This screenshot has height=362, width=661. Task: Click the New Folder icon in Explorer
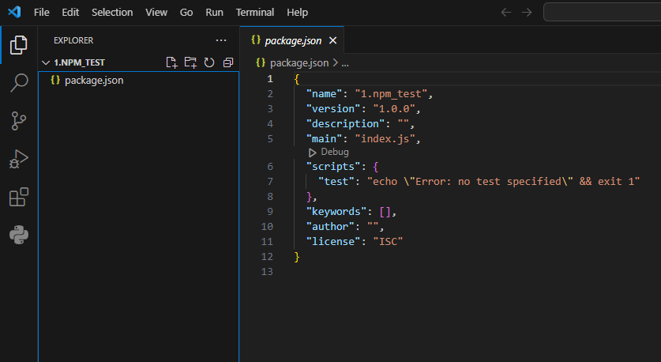(x=190, y=62)
